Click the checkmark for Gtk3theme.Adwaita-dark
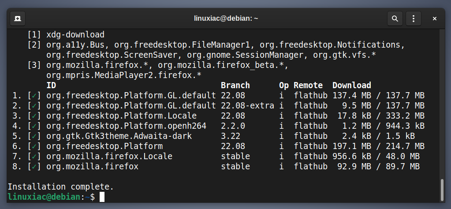Image resolution: width=451 pixels, height=209 pixels. [x=34, y=136]
